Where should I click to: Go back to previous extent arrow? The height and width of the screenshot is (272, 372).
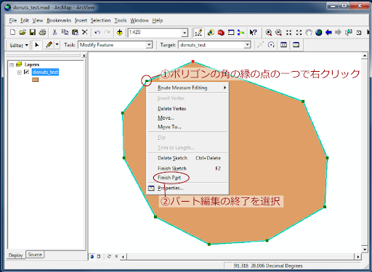(328, 33)
